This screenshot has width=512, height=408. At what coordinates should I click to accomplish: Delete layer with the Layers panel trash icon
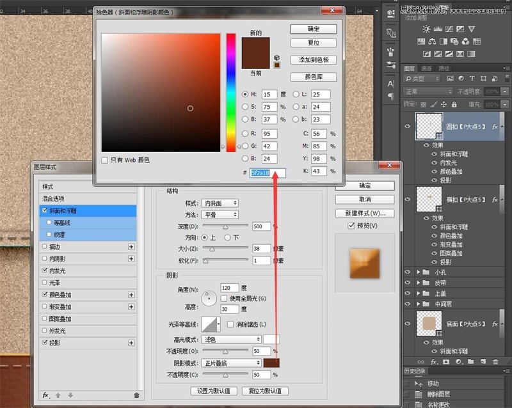pyautogui.click(x=495, y=362)
